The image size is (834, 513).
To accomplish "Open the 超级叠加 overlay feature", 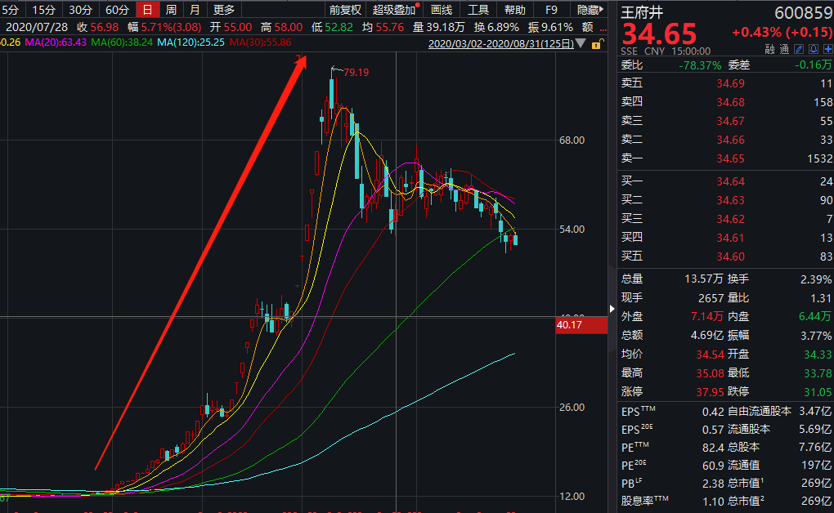I will (x=394, y=10).
